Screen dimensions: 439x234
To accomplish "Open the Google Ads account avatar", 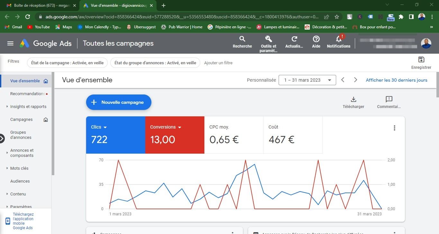I will [426, 43].
